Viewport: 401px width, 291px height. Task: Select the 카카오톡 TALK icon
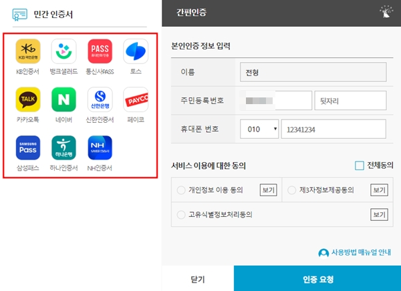28,99
